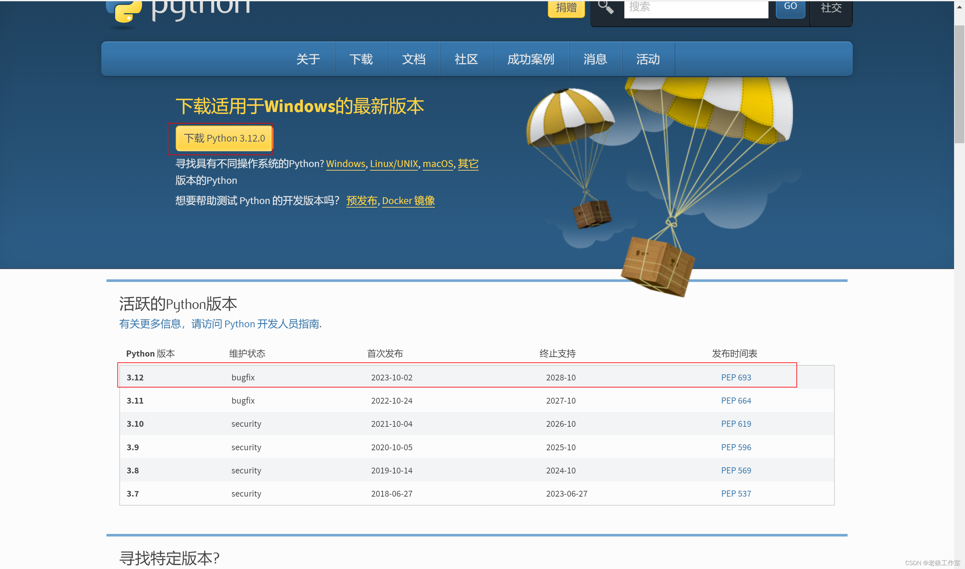The width and height of the screenshot is (965, 569).
Task: Open the 活动 navigation menu
Action: (x=648, y=59)
